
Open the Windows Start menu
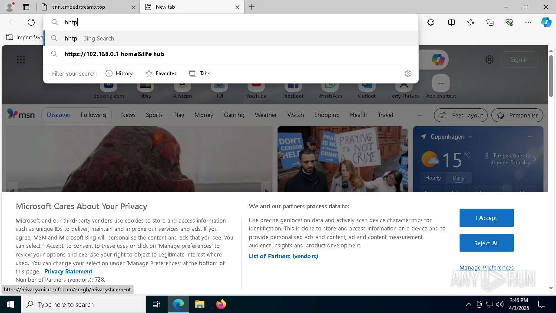pyautogui.click(x=10, y=304)
